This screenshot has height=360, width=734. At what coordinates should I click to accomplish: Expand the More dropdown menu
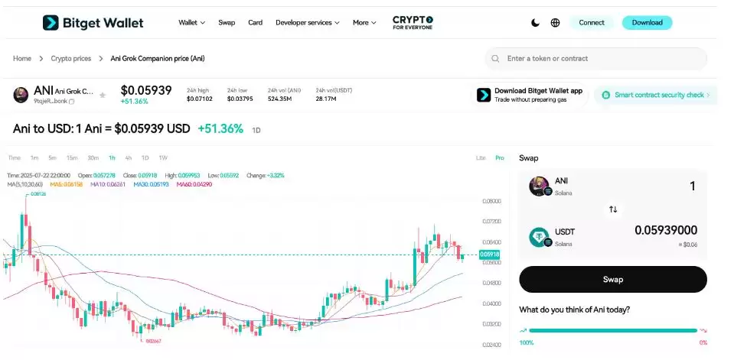[364, 23]
